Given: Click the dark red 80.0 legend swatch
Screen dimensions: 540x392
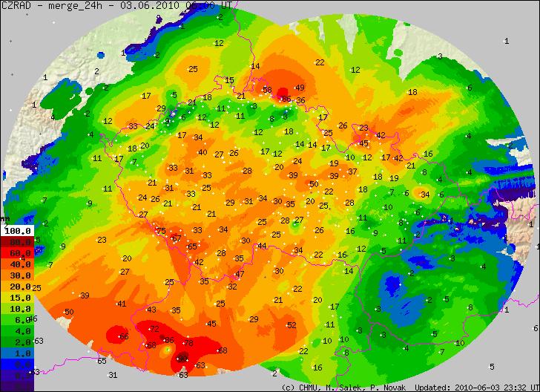Looking at the screenshot, I should click(x=17, y=242).
